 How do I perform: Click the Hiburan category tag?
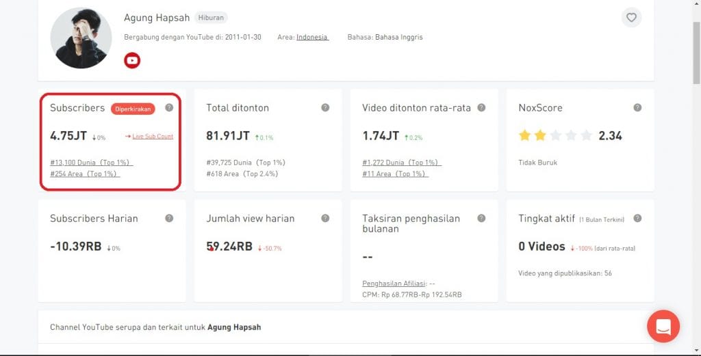[211, 18]
